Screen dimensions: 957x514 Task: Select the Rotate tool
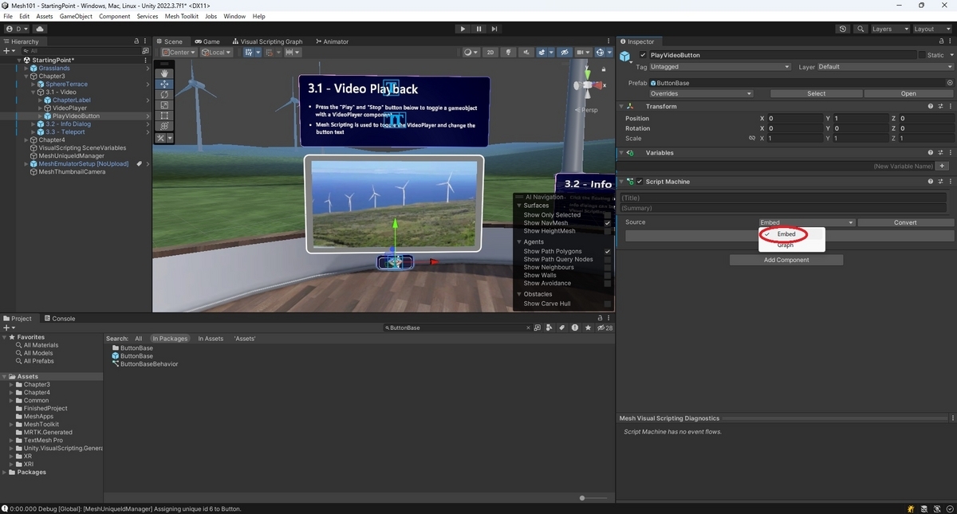click(164, 94)
